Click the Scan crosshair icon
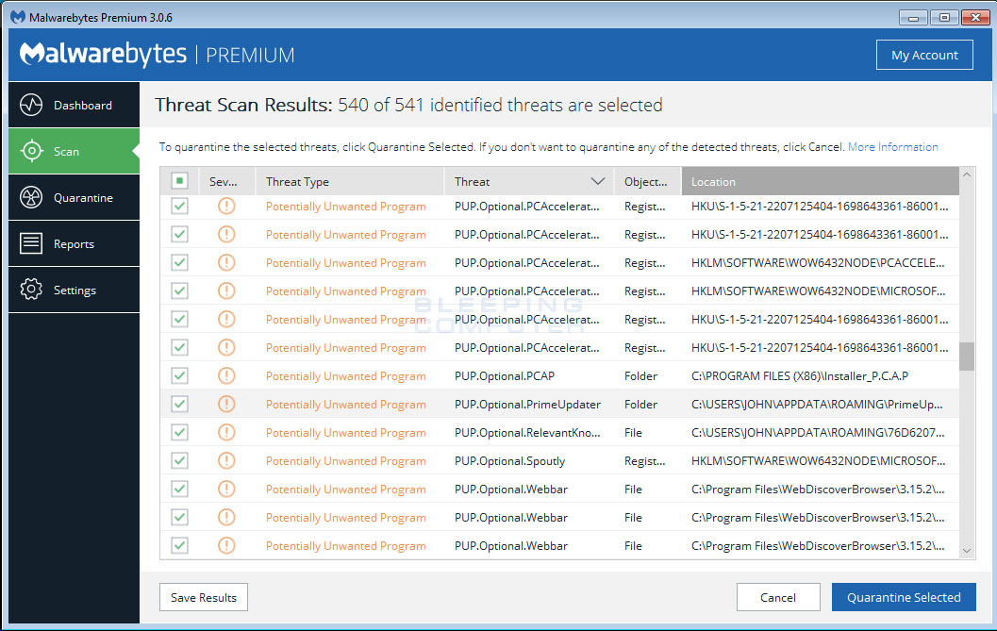Image resolution: width=997 pixels, height=631 pixels. click(x=31, y=151)
